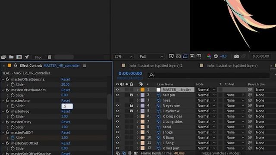Toggle Fast Previews icon in viewer
Screen dimensions: 276x155
pyautogui.click(x=171, y=56)
